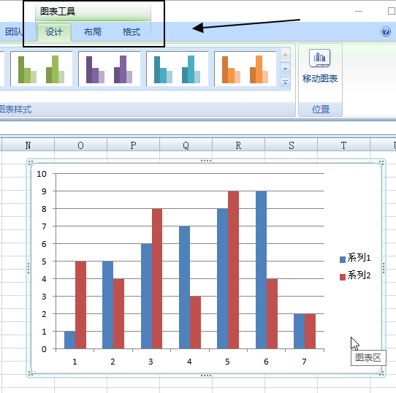Select the teal chart style thumbnail
The height and width of the screenshot is (393, 396).
pyautogui.click(x=177, y=69)
